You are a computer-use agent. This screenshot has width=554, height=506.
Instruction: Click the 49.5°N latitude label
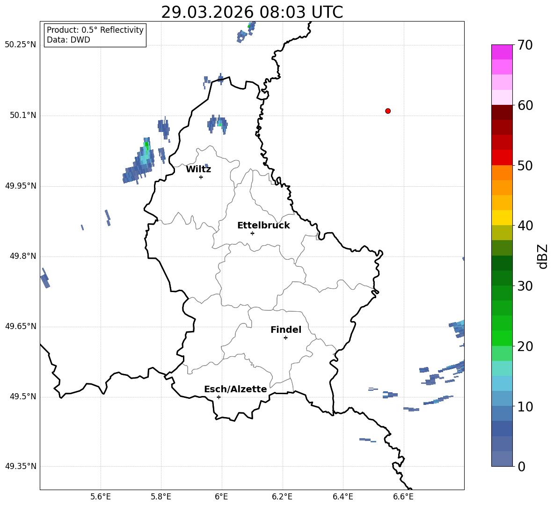tap(23, 396)
